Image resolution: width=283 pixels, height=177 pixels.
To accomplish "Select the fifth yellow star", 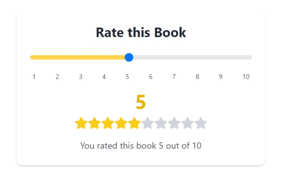I will (134, 123).
